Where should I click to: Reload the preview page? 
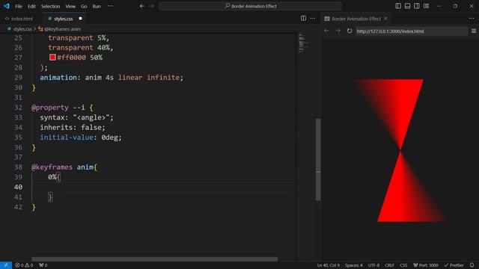point(350,31)
